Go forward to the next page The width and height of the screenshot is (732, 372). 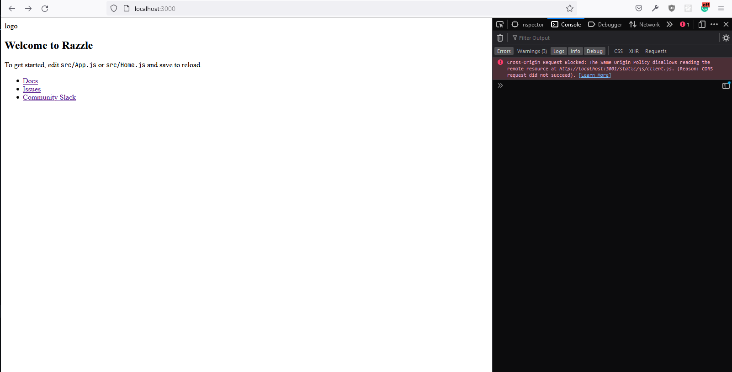[28, 8]
